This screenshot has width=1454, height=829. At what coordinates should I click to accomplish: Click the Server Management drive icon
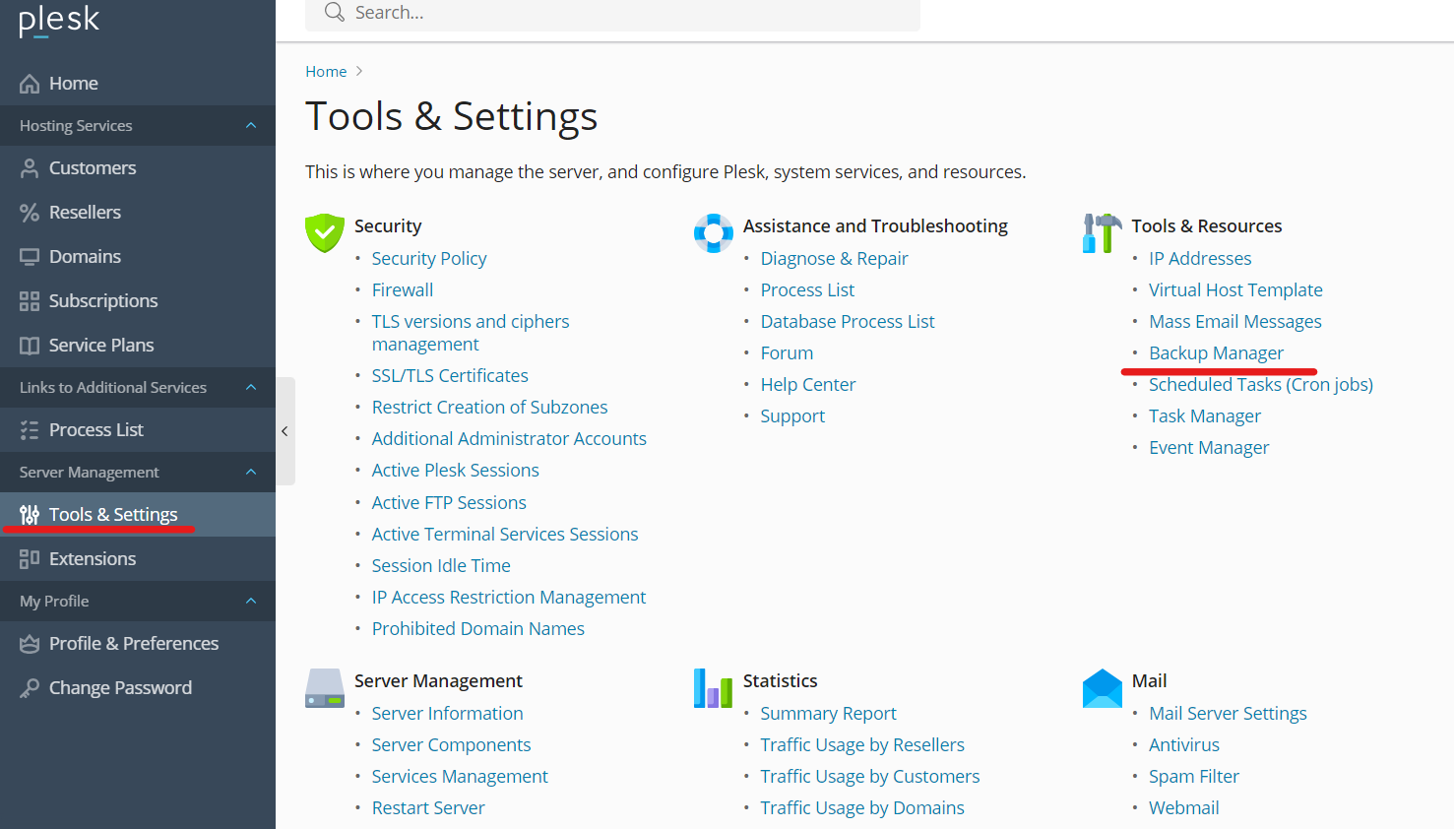click(324, 688)
